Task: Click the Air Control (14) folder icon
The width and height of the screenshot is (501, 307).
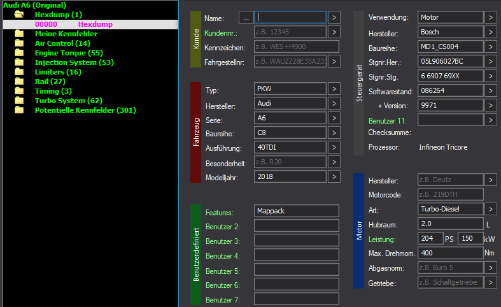Action: pyautogui.click(x=19, y=43)
